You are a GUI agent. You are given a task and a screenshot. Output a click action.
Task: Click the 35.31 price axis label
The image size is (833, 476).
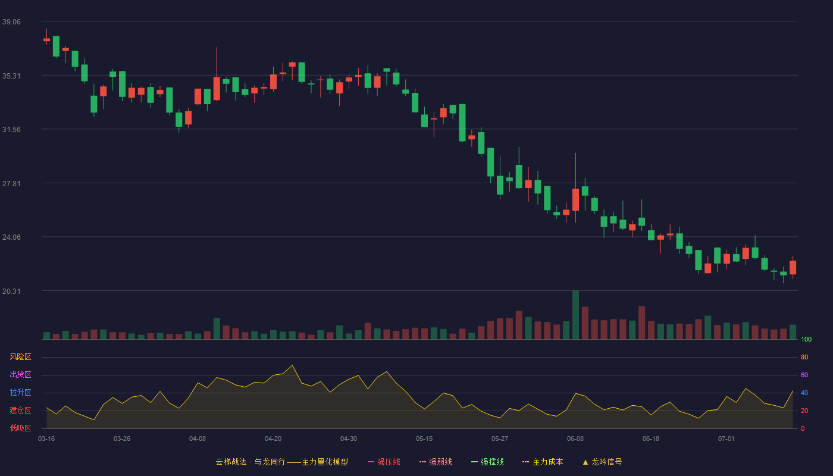click(11, 76)
